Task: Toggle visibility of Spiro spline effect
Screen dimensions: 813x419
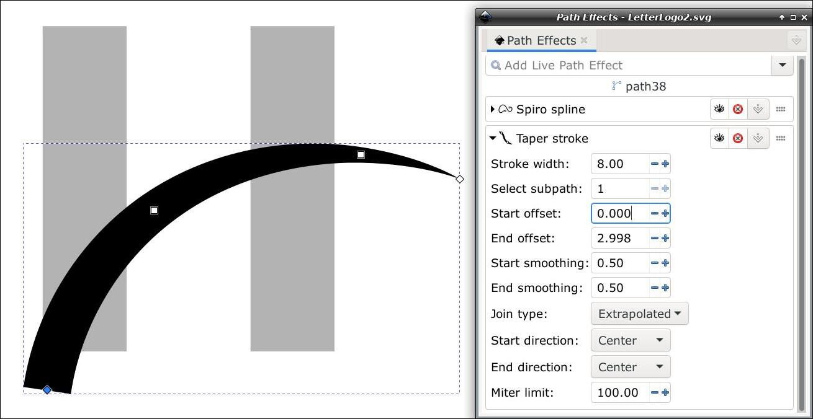Action: tap(719, 109)
